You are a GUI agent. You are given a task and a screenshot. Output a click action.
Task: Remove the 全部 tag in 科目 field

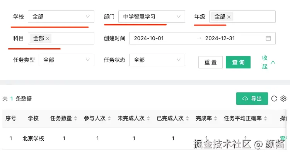point(48,39)
